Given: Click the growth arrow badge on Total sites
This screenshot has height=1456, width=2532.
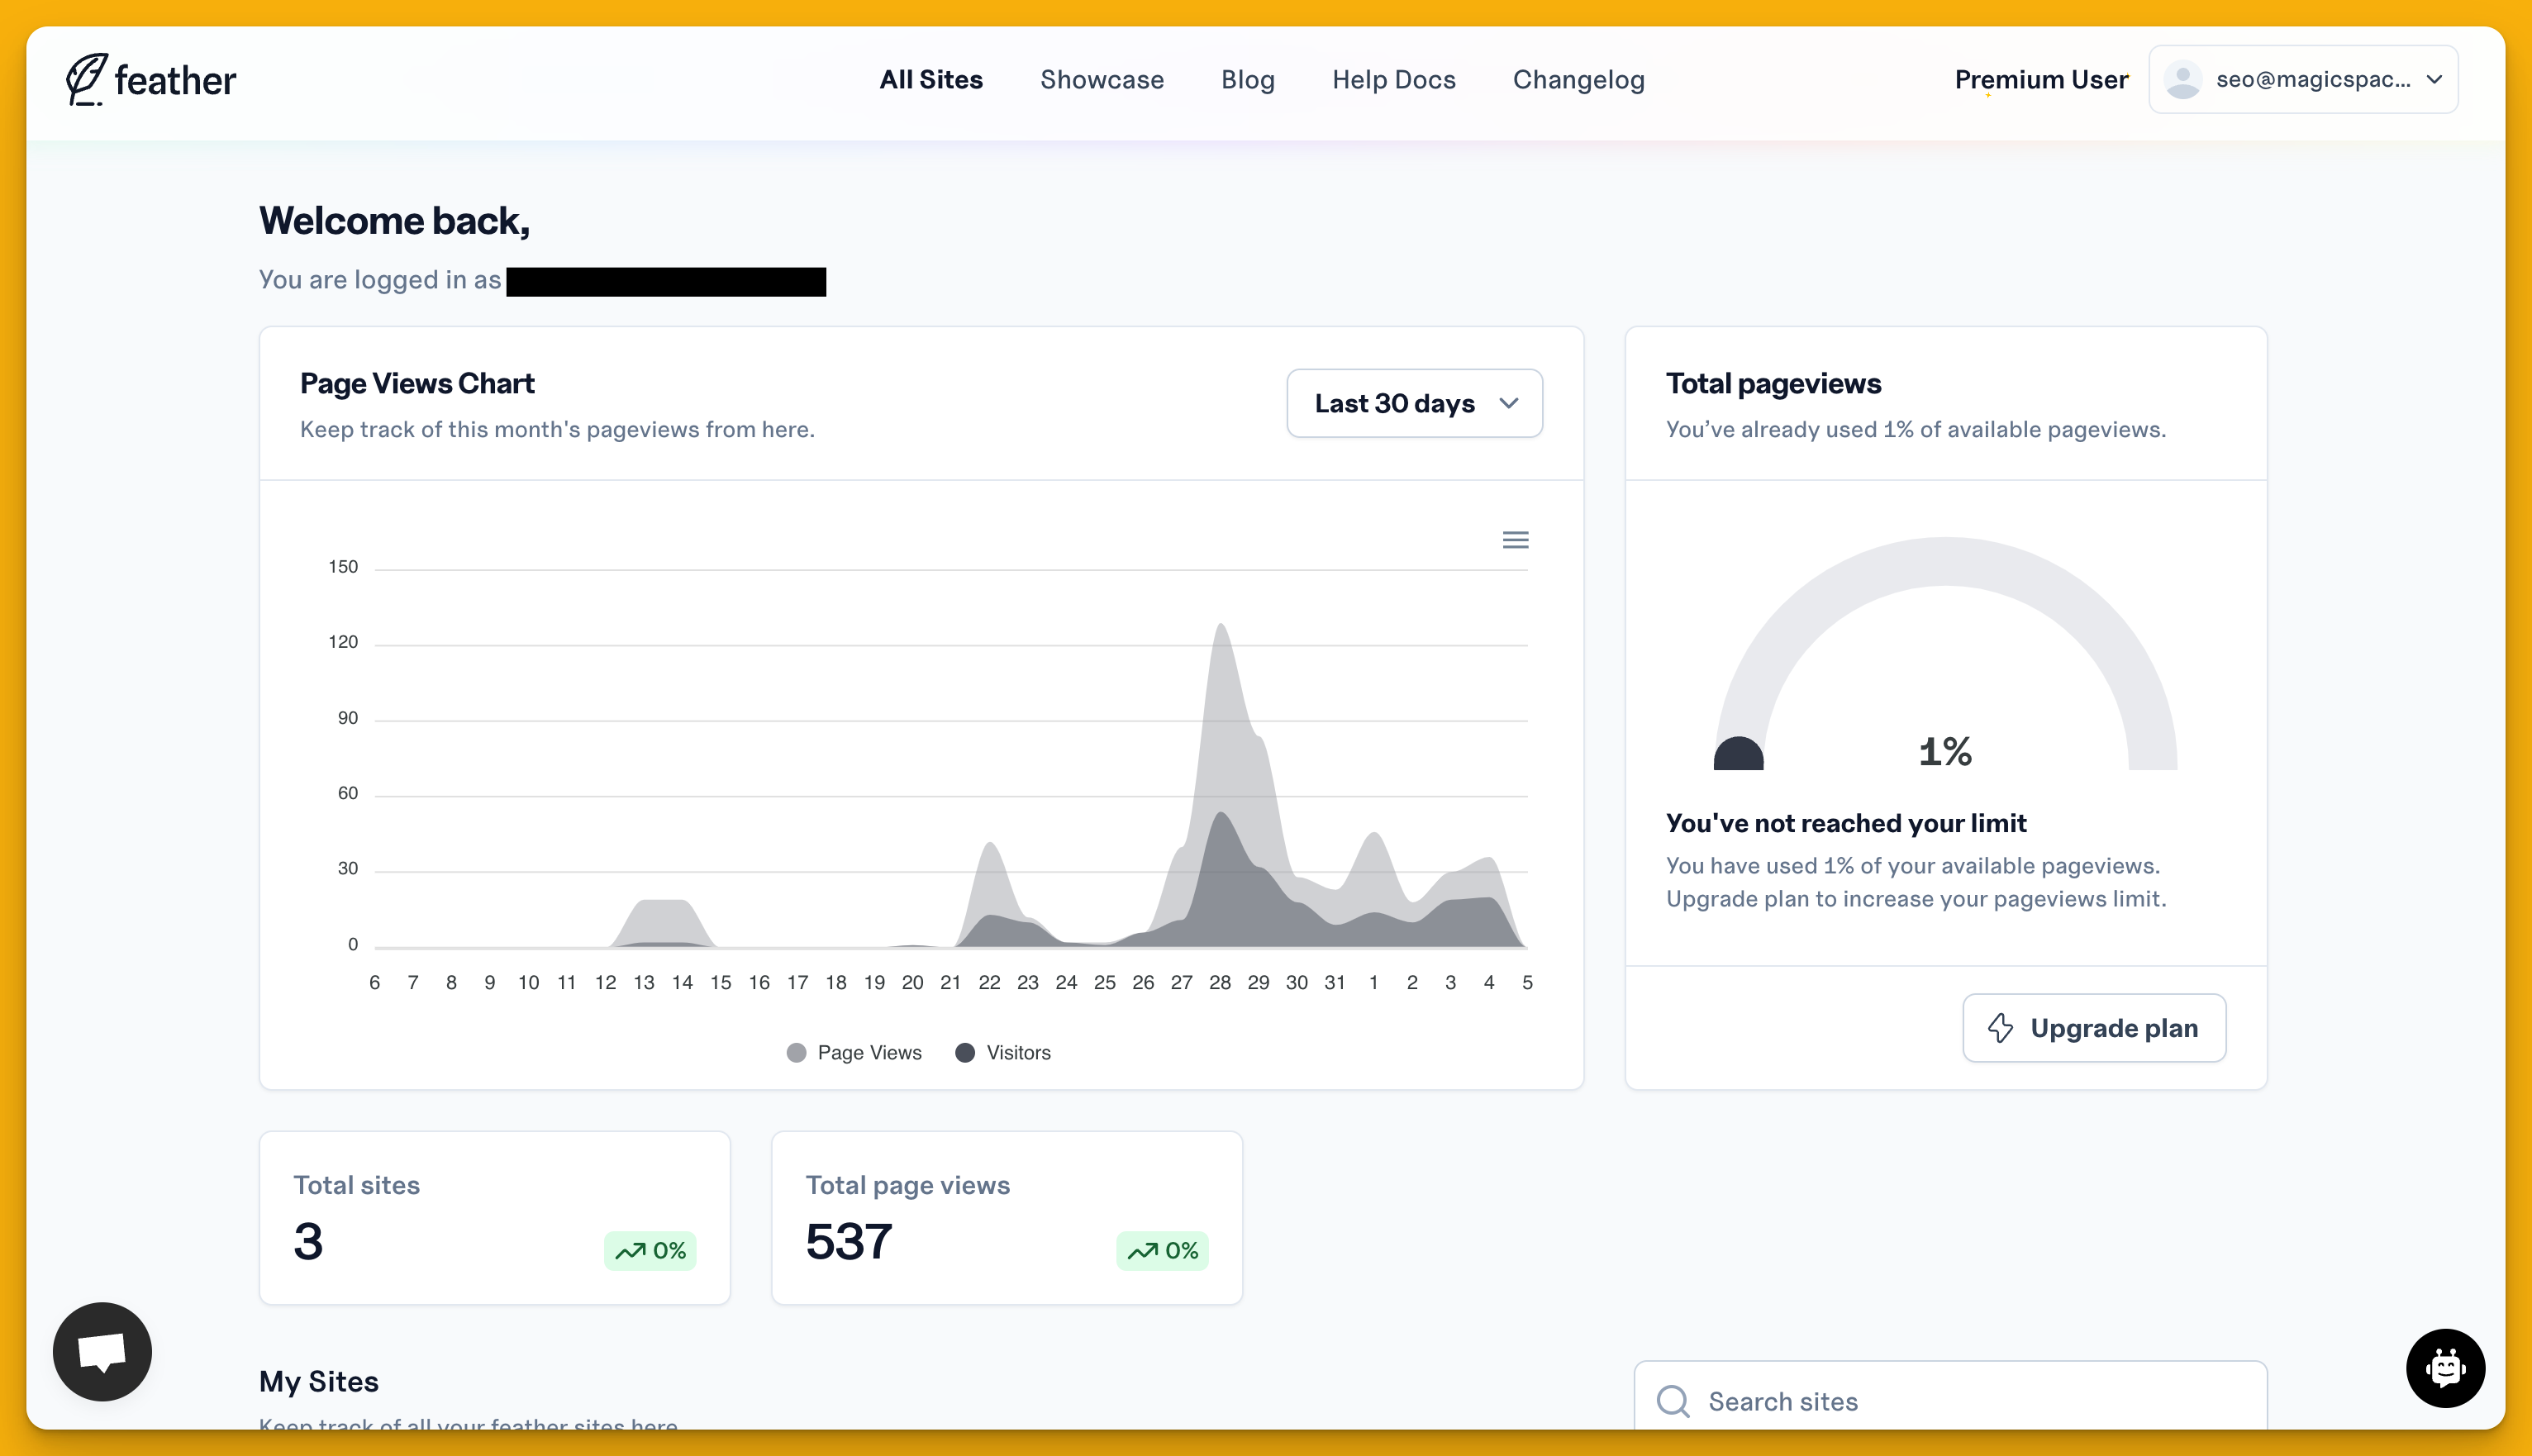Looking at the screenshot, I should click(650, 1250).
